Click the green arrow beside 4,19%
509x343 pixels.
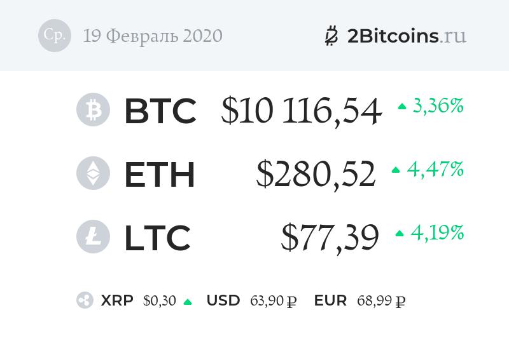400,234
